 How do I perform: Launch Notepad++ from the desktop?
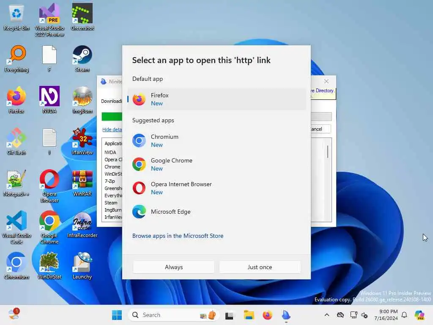pyautogui.click(x=16, y=183)
